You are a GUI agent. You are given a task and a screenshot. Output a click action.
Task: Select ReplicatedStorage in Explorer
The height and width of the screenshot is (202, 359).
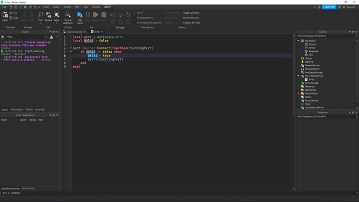314,72
